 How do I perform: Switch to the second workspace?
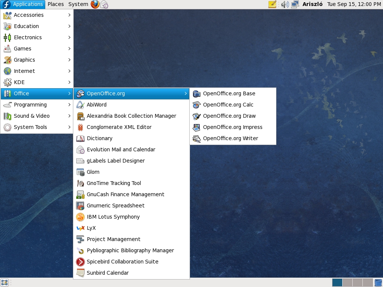347,283
